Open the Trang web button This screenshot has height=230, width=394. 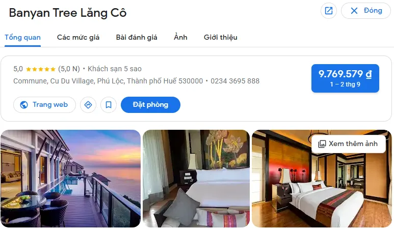44,105
